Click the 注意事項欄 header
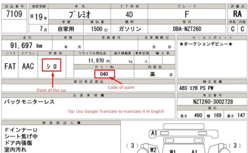The image size is (248, 153). [x=88, y=96]
